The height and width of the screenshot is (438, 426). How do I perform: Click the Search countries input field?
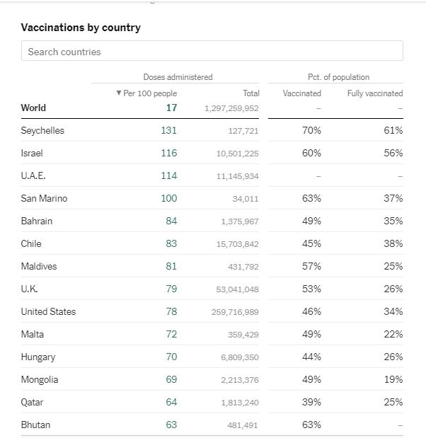pyautogui.click(x=212, y=52)
